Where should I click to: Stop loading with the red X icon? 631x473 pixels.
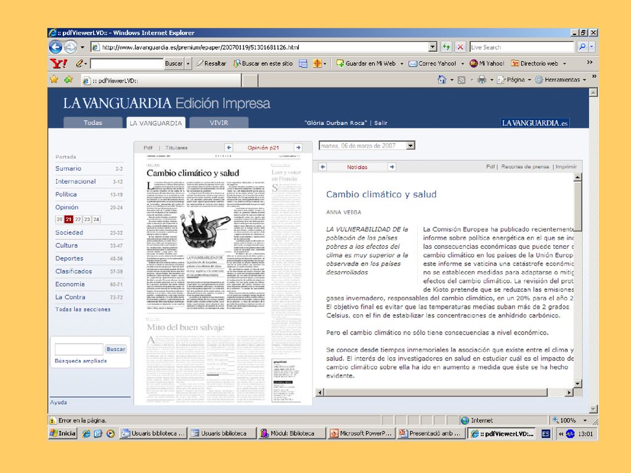tap(460, 47)
